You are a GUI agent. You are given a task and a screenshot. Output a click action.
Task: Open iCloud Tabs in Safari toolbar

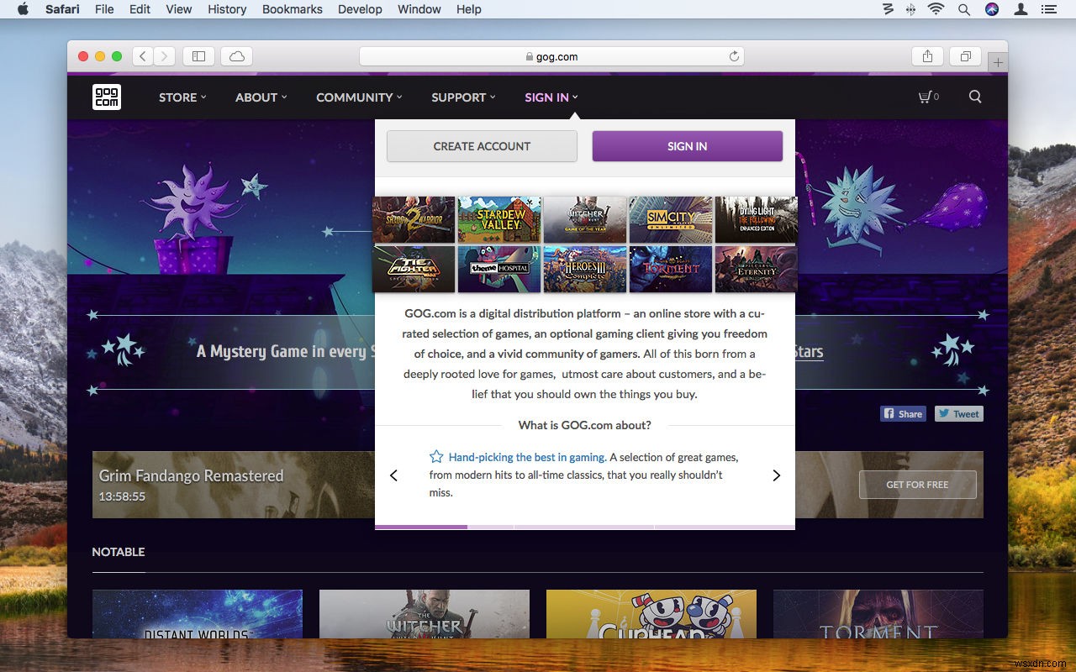tap(236, 55)
